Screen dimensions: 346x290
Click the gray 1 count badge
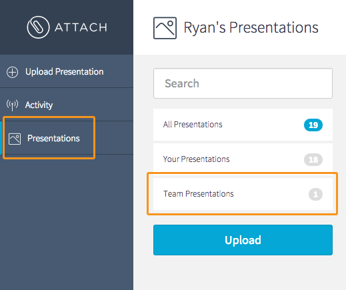tap(315, 195)
